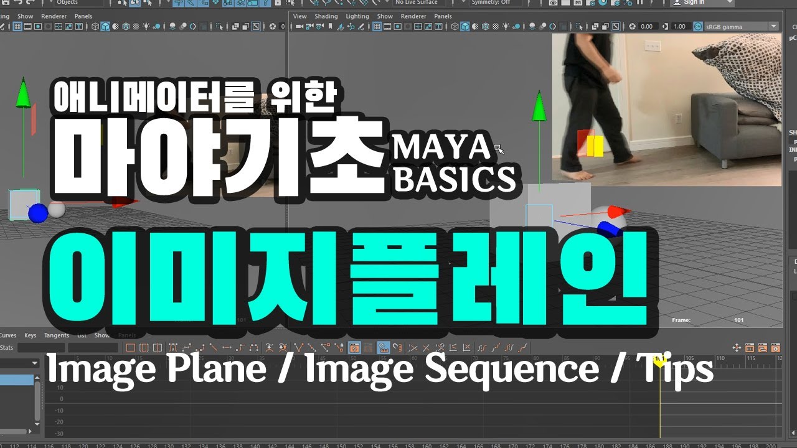Open the Lighting menu in the right viewport
The width and height of the screenshot is (797, 448).
click(x=357, y=16)
